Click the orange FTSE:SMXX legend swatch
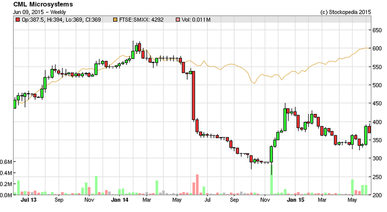The width and height of the screenshot is (387, 212). [x=115, y=20]
